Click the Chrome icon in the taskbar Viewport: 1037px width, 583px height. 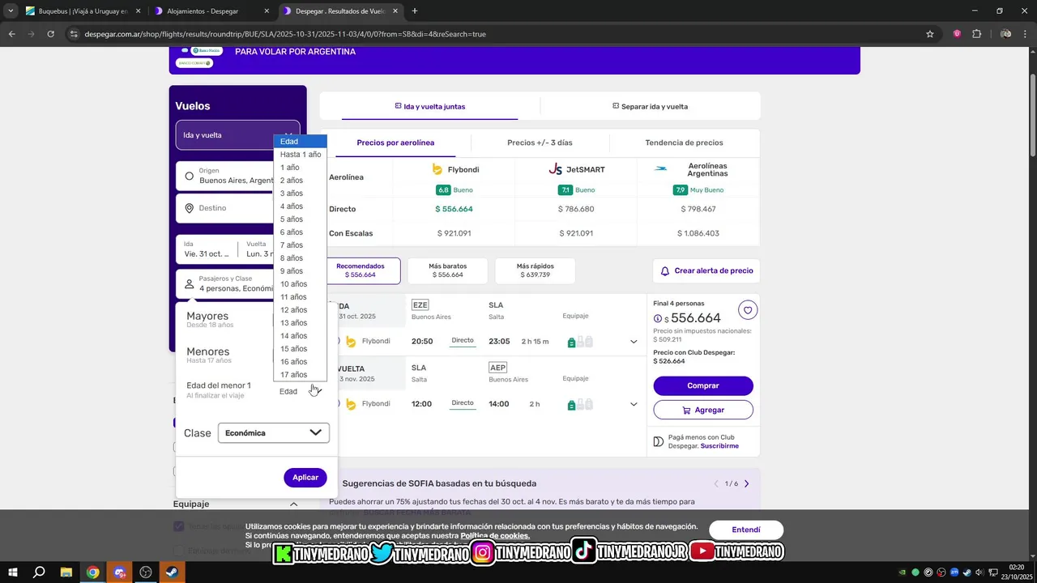point(93,572)
